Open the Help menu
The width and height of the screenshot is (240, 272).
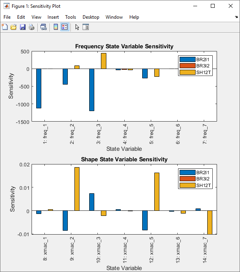(x=134, y=17)
